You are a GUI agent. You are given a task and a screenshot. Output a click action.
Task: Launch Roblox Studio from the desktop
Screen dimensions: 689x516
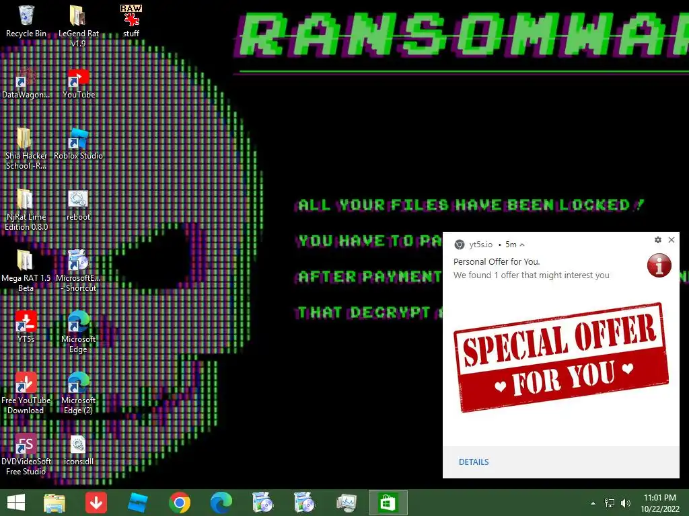[78, 144]
